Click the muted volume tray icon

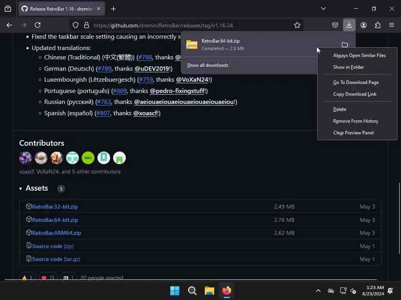point(353,291)
